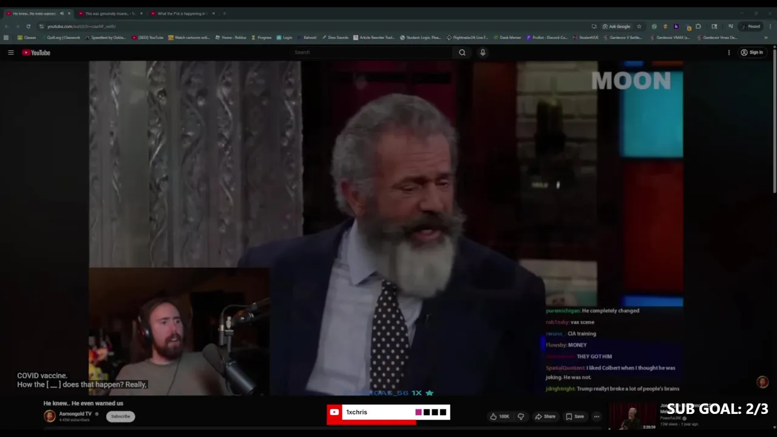Click the main video player area
The width and height of the screenshot is (777, 437).
[386, 228]
